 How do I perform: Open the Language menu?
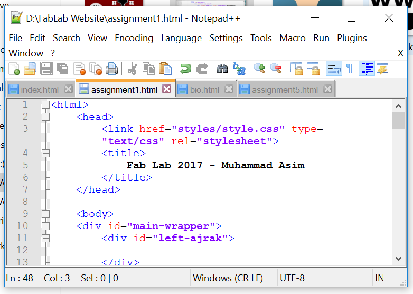(182, 38)
